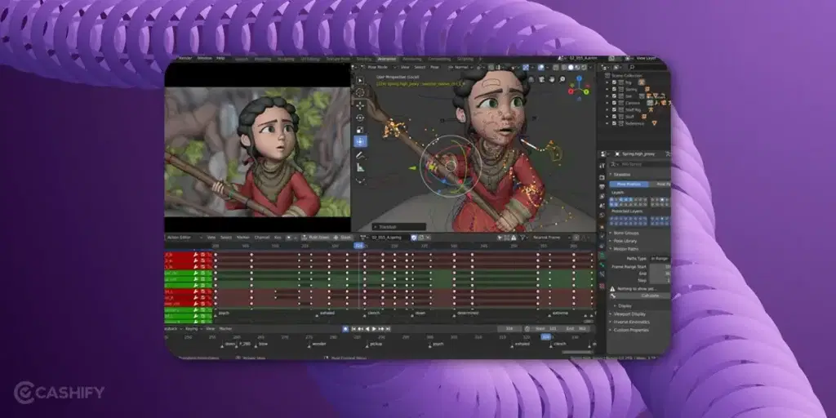Open the Action Editor mode dropdown
Viewport: 836px width, 418px height.
[x=185, y=238]
